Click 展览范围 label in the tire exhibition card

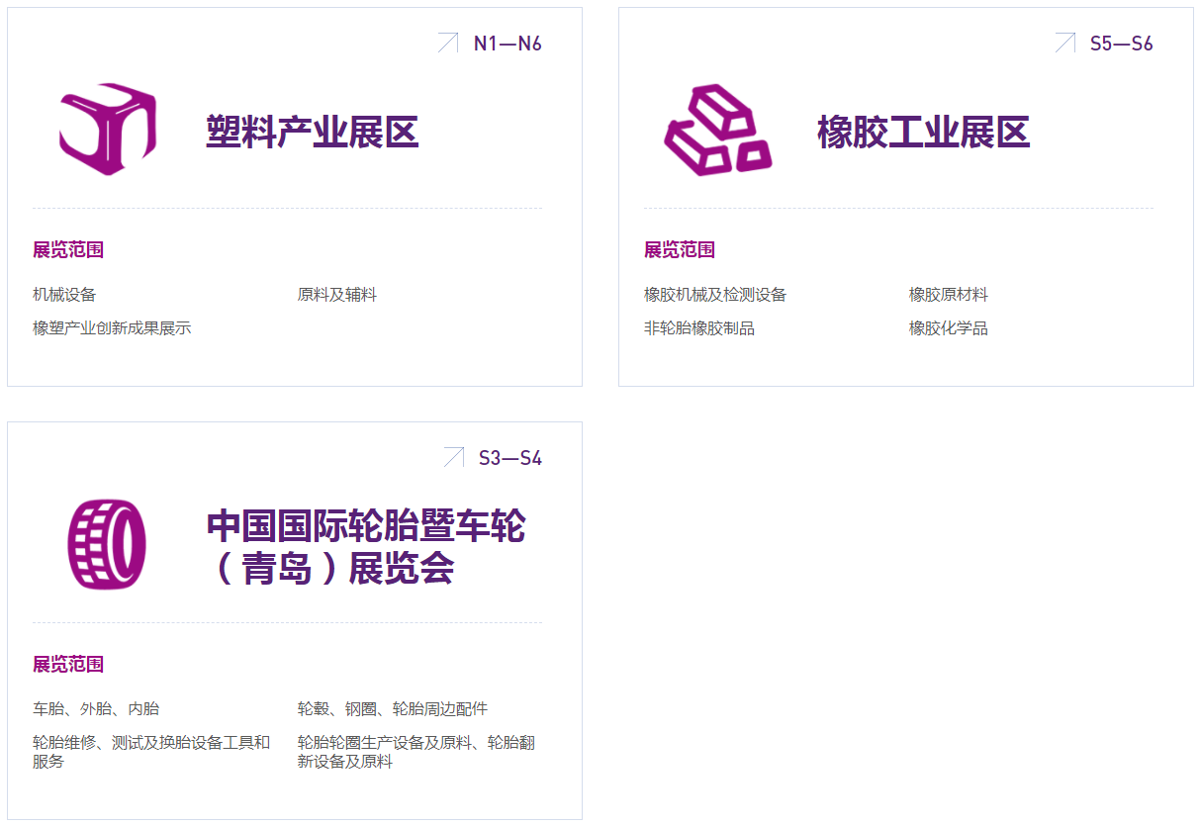tap(68, 664)
